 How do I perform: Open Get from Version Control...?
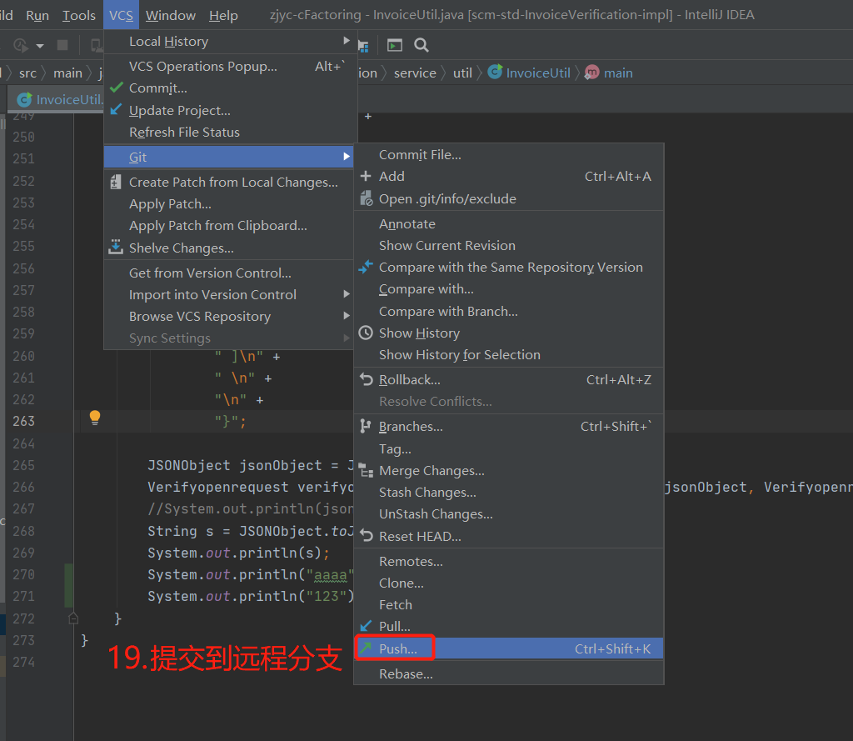pos(229,273)
